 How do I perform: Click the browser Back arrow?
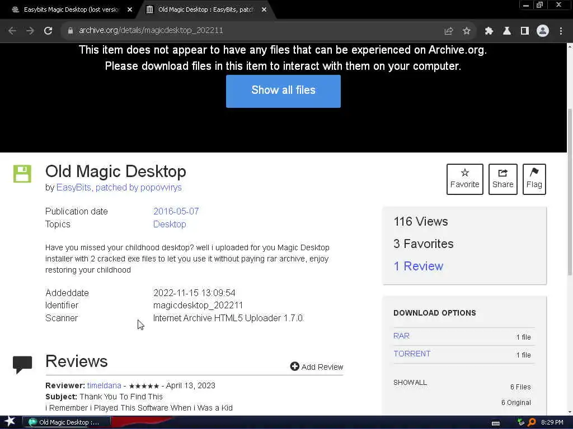click(12, 31)
